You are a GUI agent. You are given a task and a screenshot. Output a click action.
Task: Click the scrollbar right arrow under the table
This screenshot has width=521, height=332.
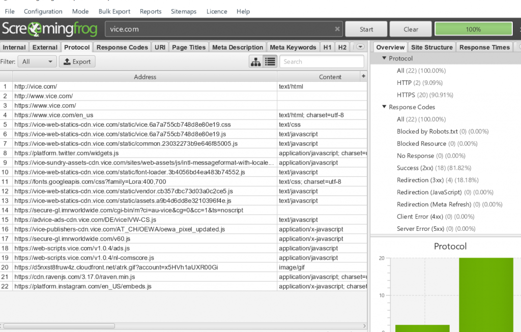click(364, 326)
